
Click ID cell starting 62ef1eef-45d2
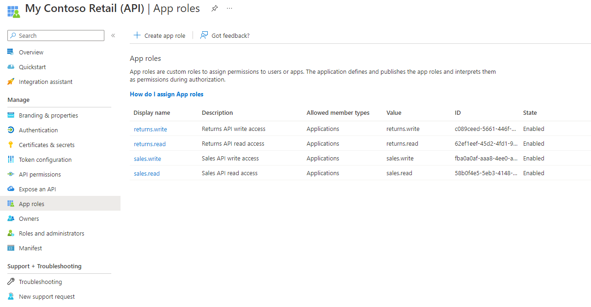point(486,143)
